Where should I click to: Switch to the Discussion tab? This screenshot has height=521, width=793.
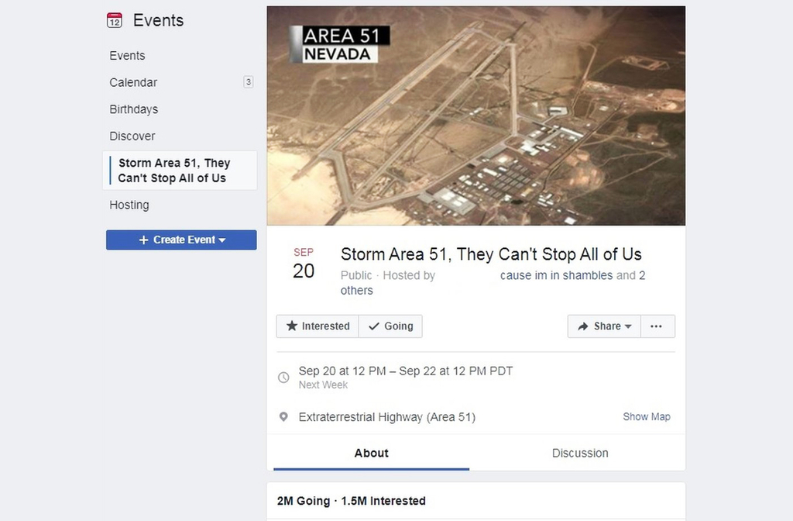(580, 453)
